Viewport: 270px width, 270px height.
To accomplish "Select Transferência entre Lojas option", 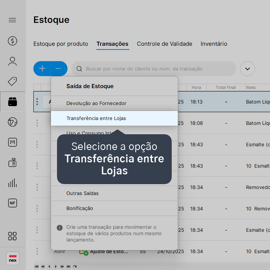I will pyautogui.click(x=114, y=118).
